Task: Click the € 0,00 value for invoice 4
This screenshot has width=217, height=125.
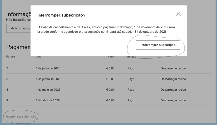Action: (110, 101)
